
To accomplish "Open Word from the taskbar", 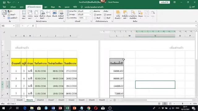I will 53,108.
